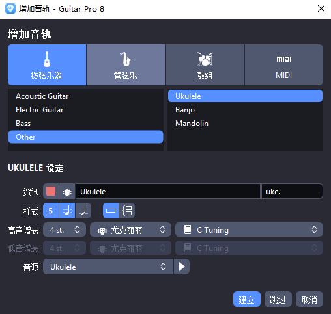The width and height of the screenshot is (331, 314).
Task: Open the 4 st. string count dropdown
Action: pos(65,229)
